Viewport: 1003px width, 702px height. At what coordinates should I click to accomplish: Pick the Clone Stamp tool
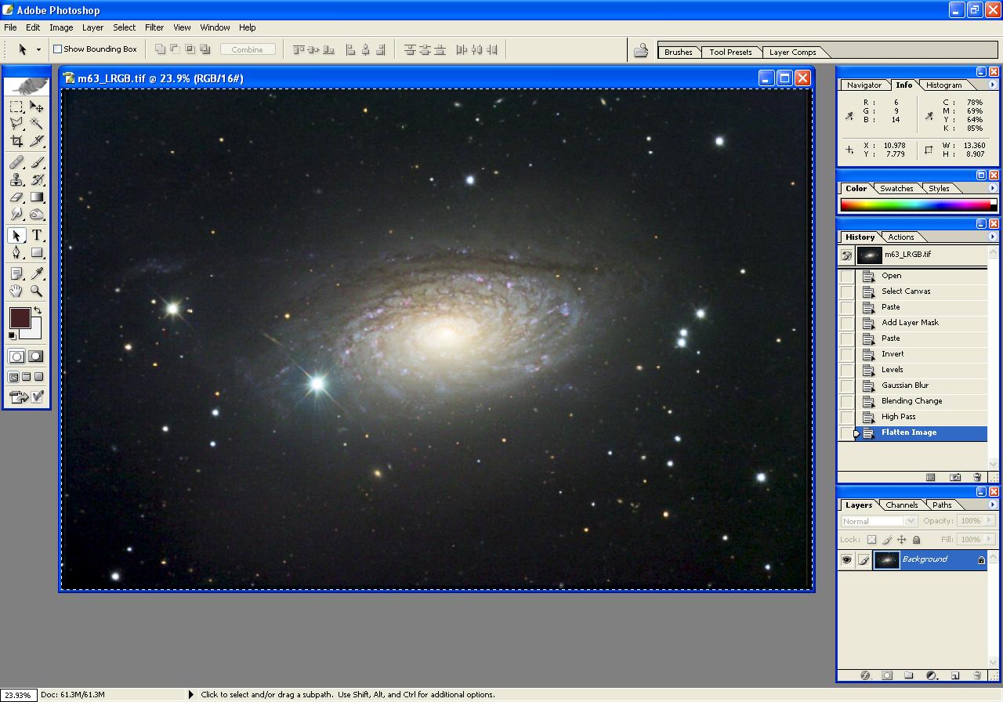coord(16,179)
